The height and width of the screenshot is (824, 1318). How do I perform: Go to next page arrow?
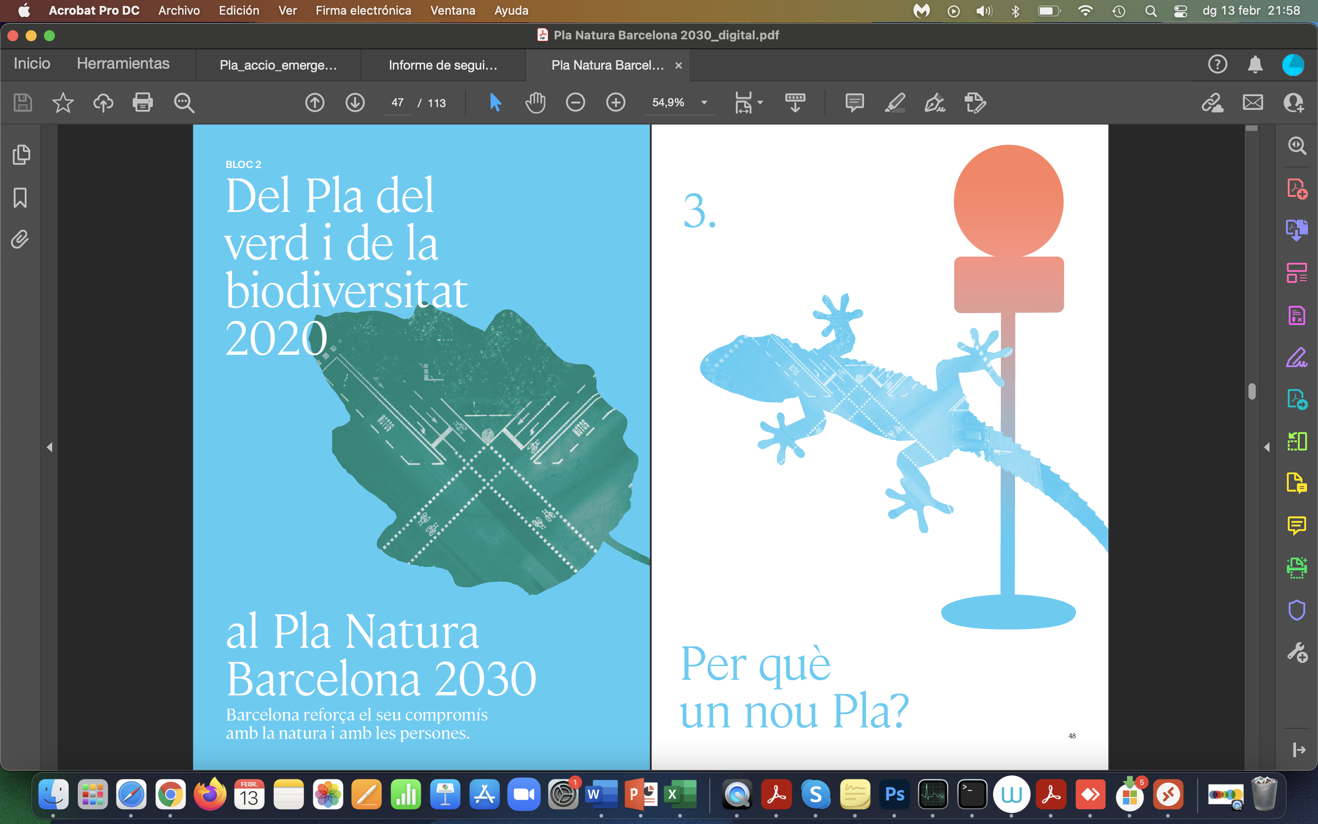click(x=355, y=103)
